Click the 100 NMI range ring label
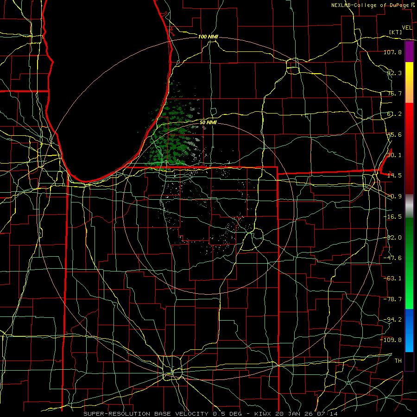417x417 pixels. tap(208, 37)
